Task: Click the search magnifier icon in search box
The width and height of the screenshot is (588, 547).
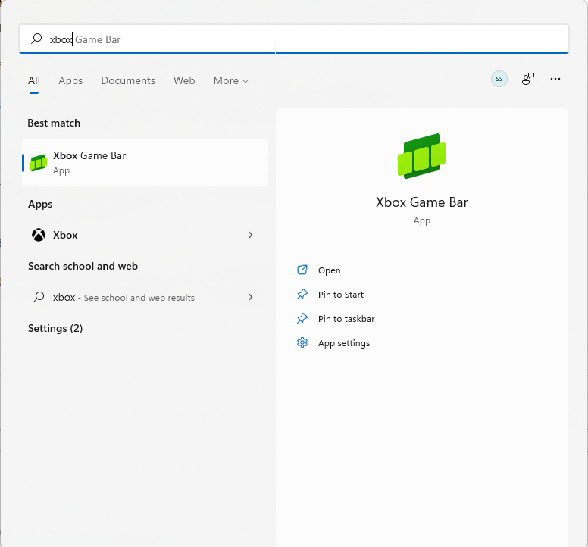Action: pos(36,39)
